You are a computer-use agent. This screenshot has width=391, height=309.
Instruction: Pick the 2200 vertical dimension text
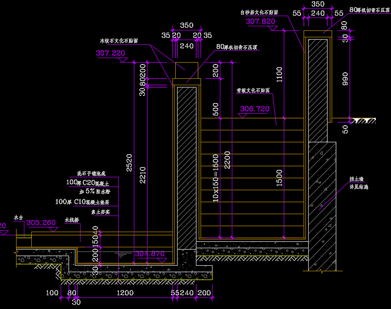coord(227,160)
